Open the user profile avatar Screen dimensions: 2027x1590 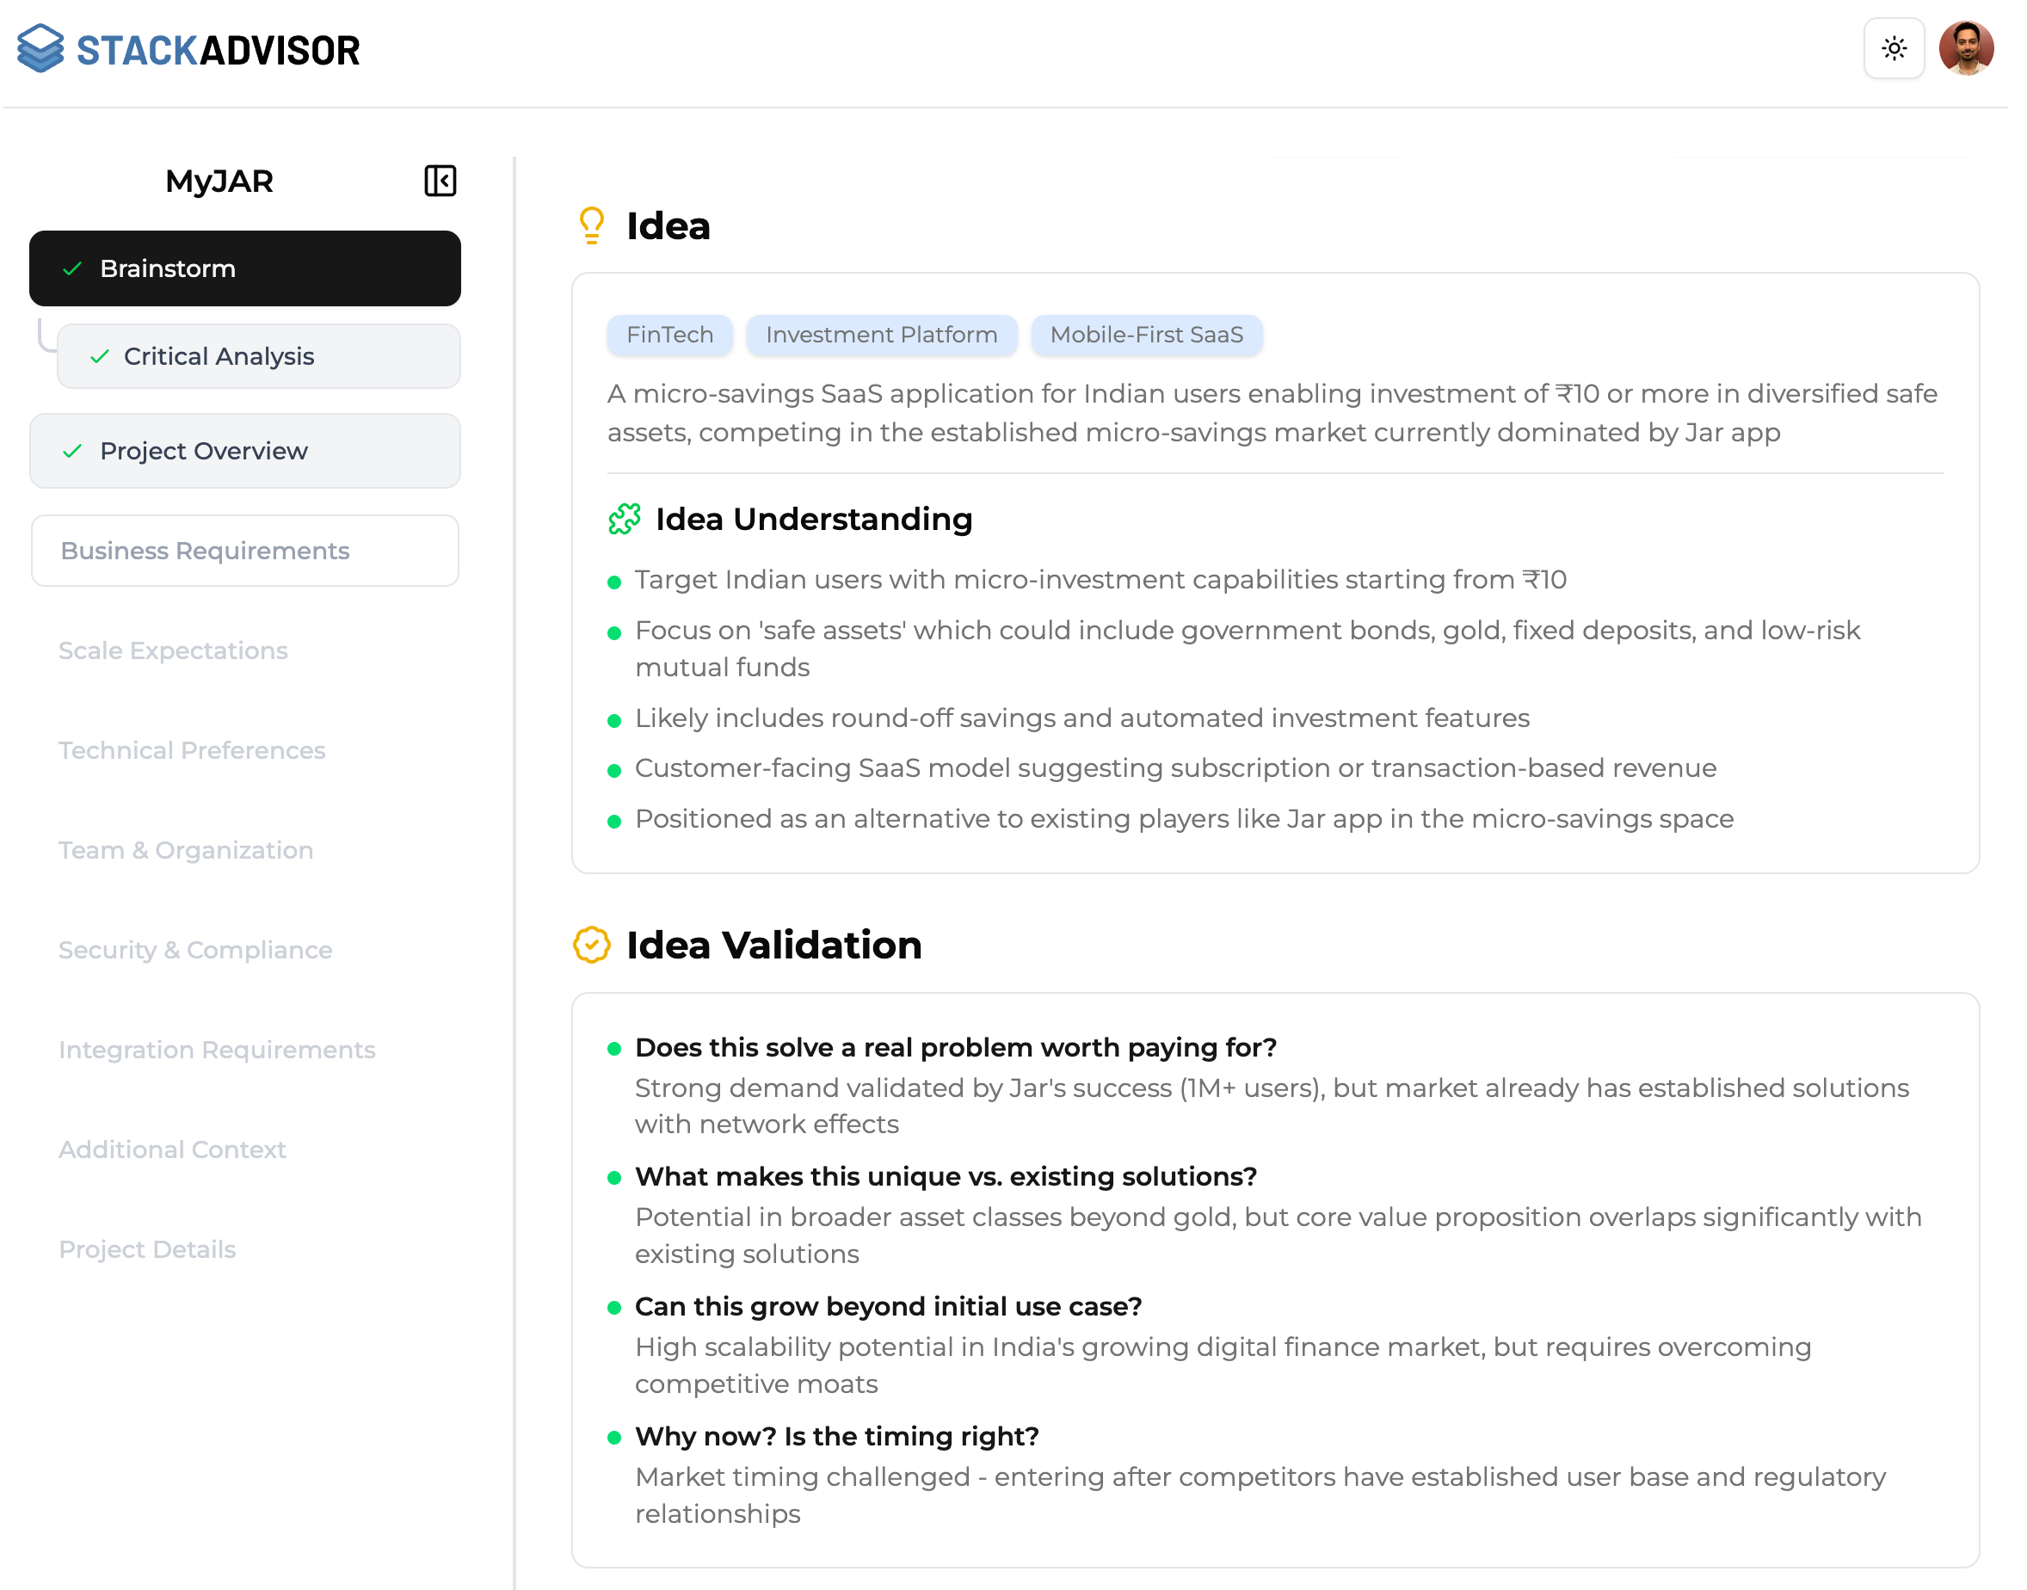(1966, 48)
